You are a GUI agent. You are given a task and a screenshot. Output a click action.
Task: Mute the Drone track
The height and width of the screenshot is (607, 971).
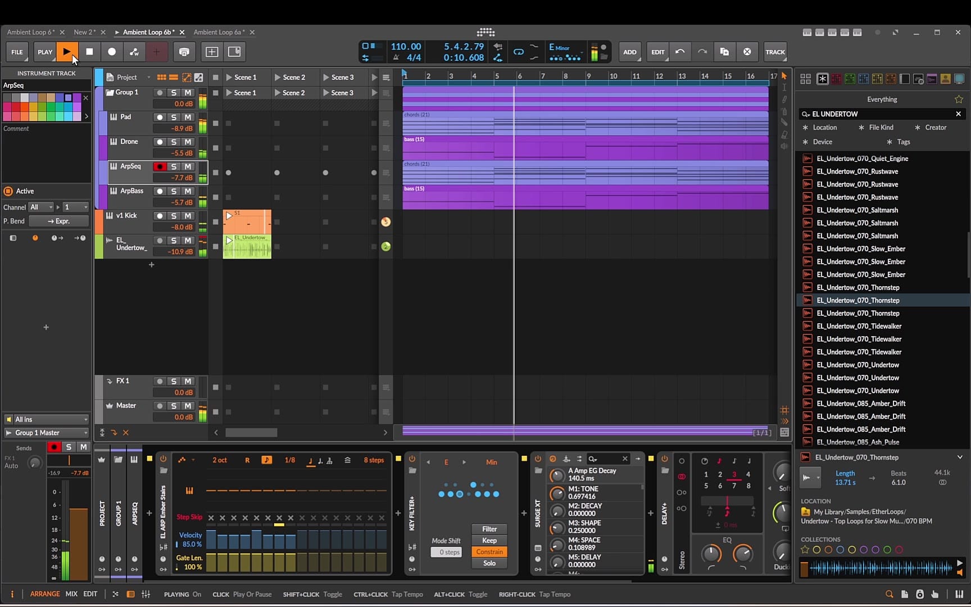[x=188, y=142]
